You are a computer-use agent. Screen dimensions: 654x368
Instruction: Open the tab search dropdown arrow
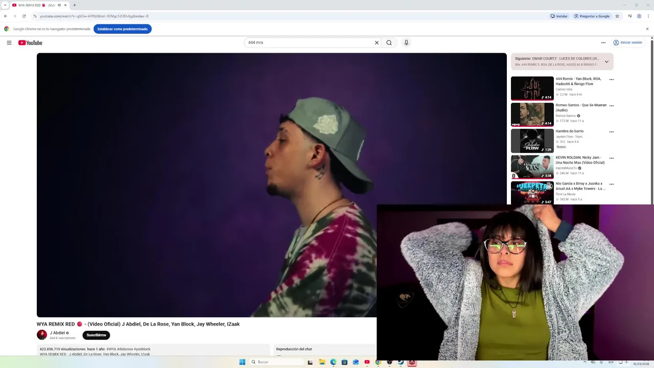(5, 5)
